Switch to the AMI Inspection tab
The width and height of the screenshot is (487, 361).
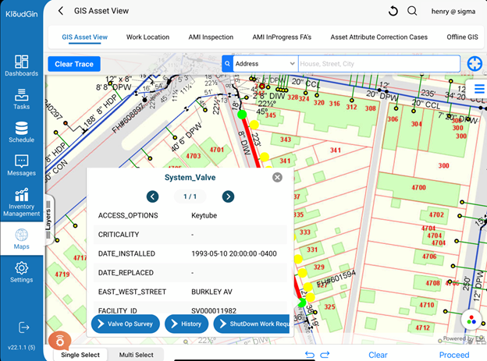tap(211, 37)
